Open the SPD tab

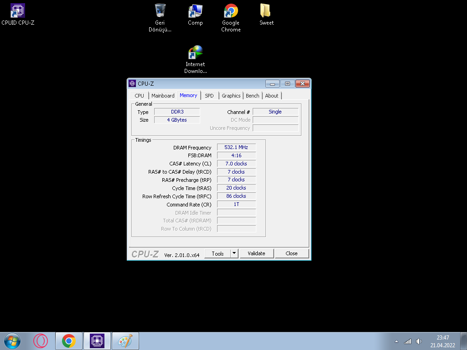point(209,96)
